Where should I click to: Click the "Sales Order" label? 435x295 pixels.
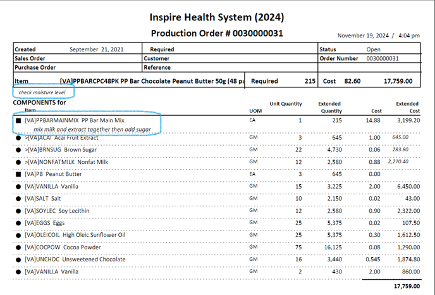coord(30,59)
